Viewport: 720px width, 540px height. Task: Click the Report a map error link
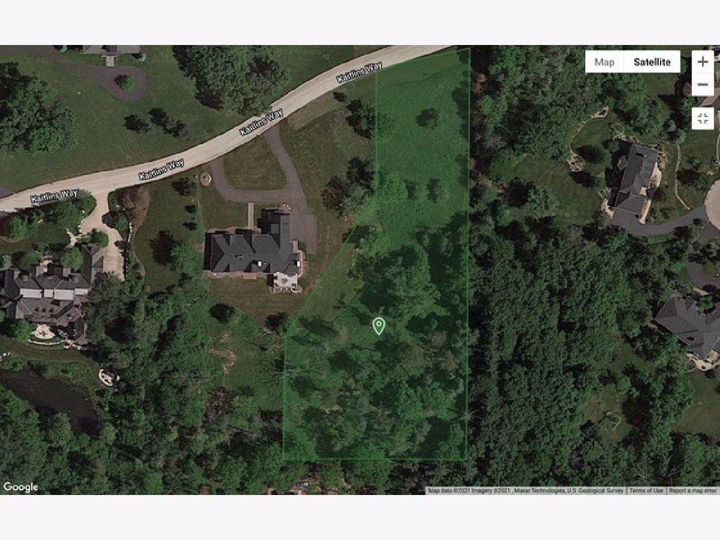click(x=693, y=490)
